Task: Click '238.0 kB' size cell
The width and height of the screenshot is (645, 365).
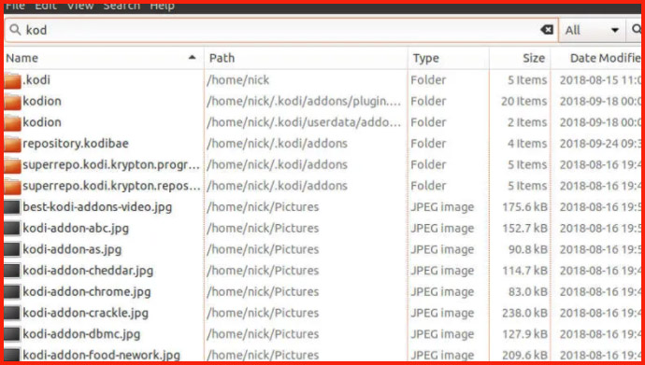Action: click(525, 314)
